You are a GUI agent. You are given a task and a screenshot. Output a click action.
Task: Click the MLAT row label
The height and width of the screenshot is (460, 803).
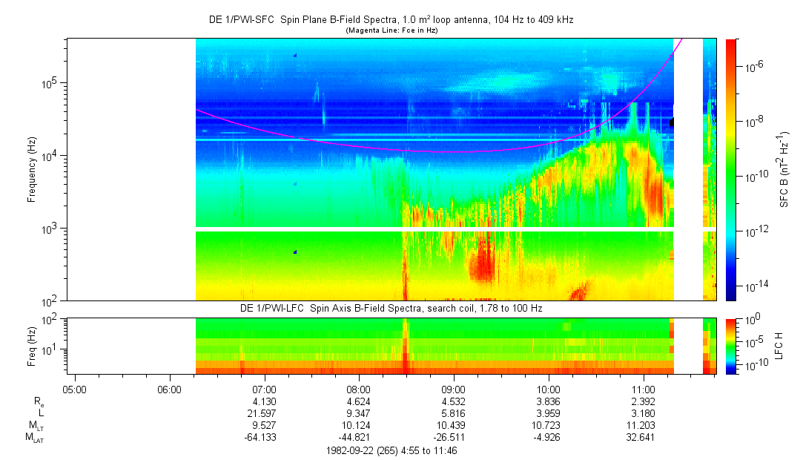pyautogui.click(x=36, y=438)
